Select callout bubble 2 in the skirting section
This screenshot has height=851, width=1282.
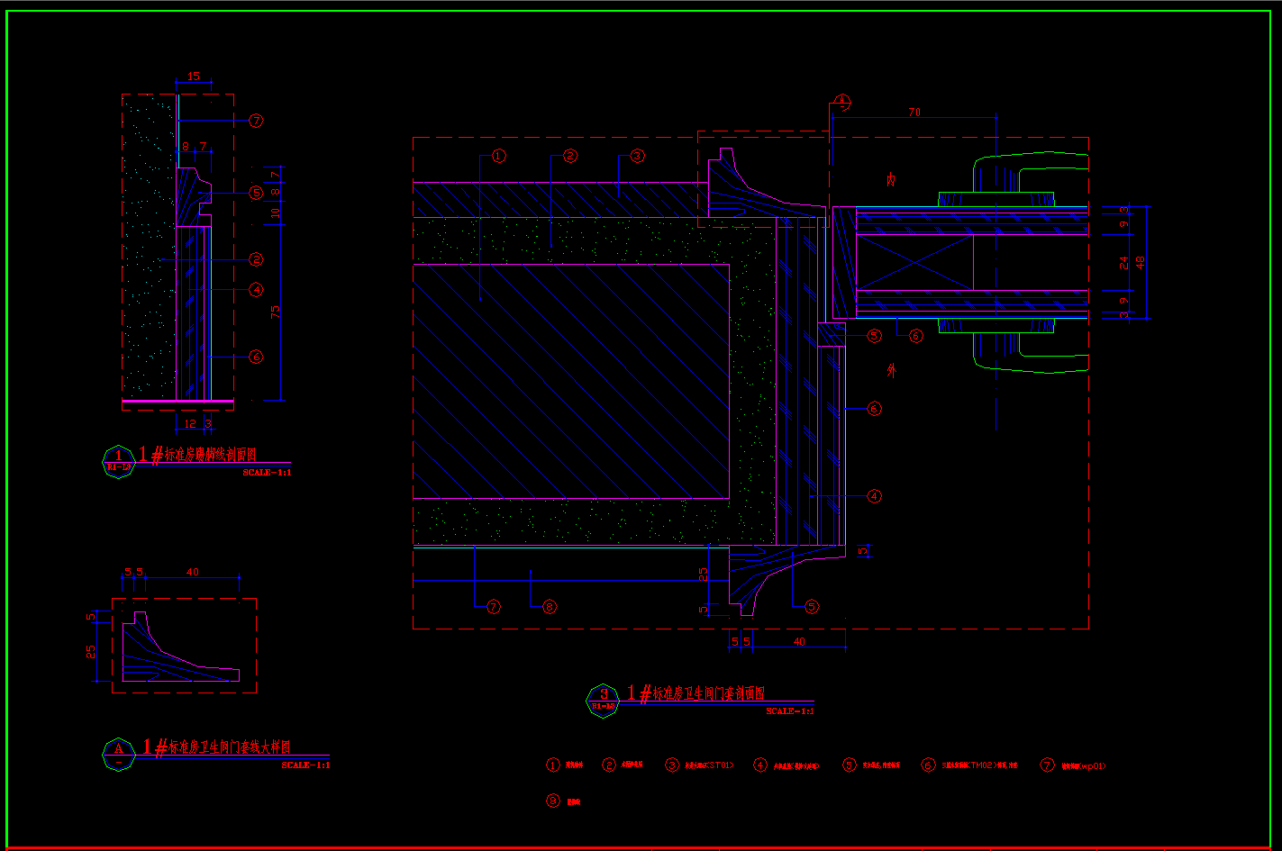256,259
